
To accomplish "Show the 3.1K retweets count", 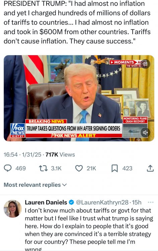I will (x=56, y=168).
